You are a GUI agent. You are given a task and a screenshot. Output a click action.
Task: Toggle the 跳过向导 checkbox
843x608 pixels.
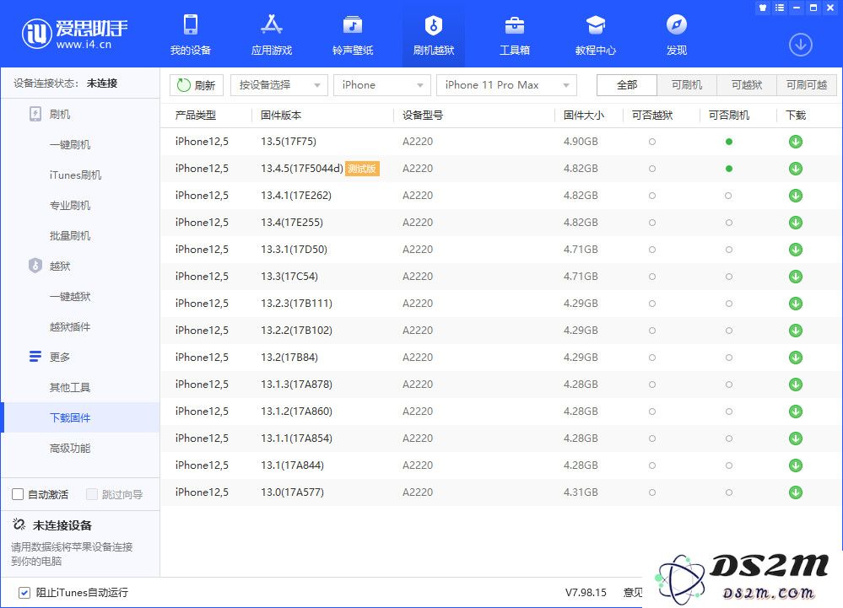[x=92, y=494]
